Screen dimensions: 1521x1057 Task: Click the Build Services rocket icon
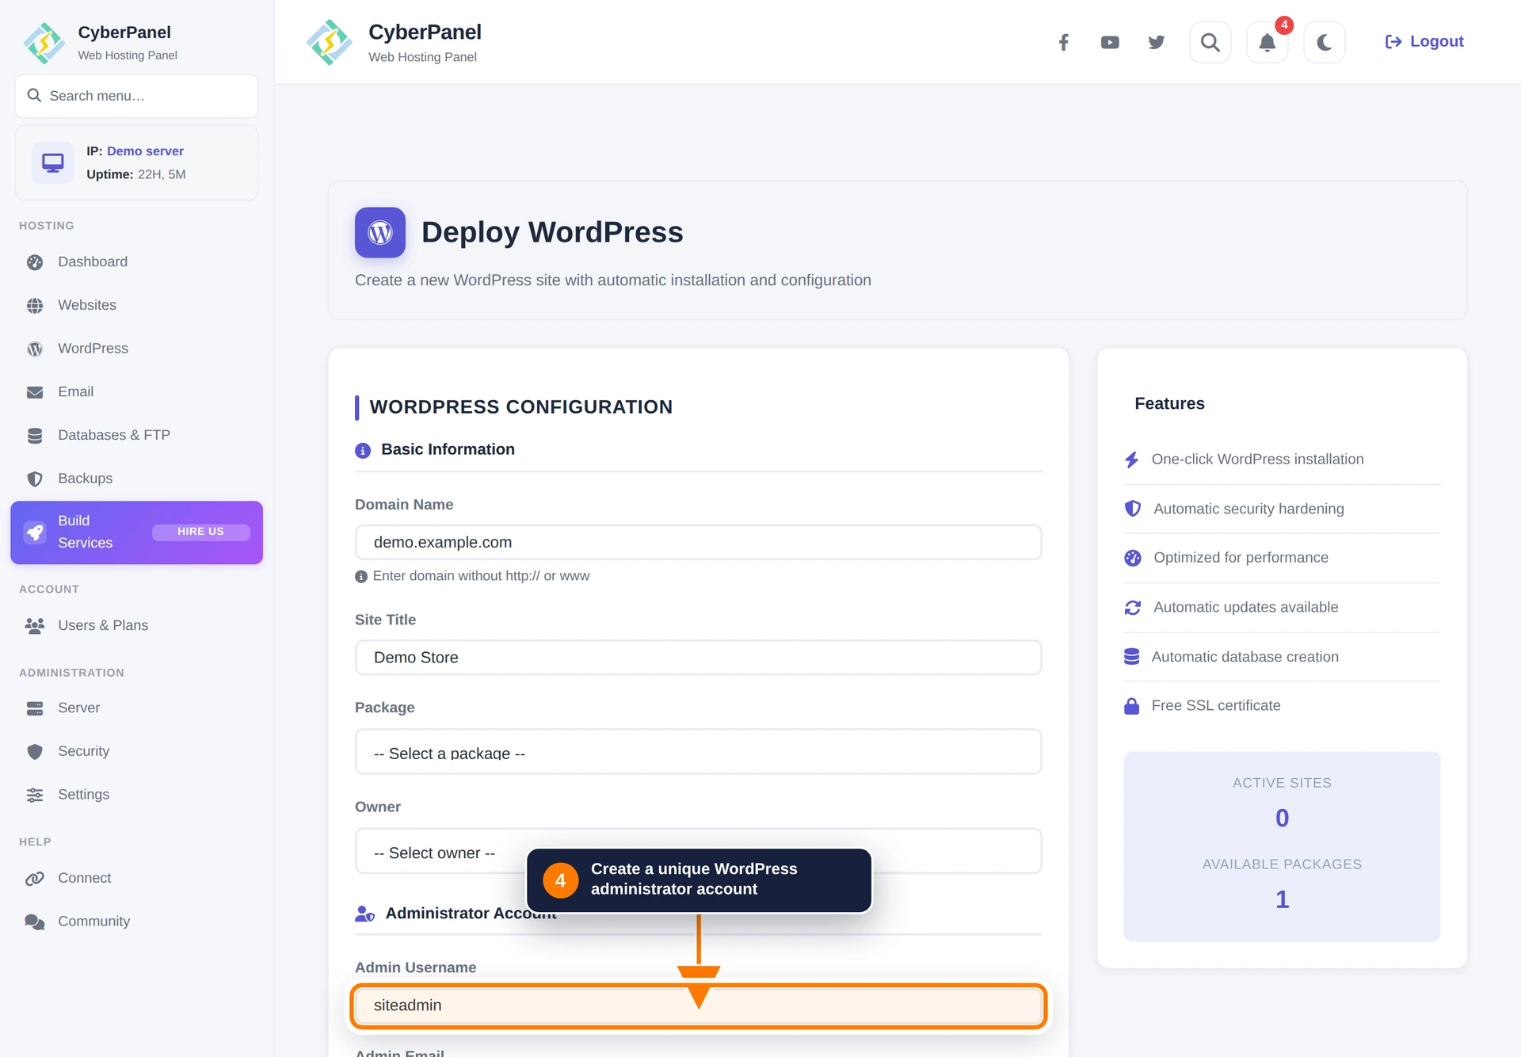coord(35,532)
